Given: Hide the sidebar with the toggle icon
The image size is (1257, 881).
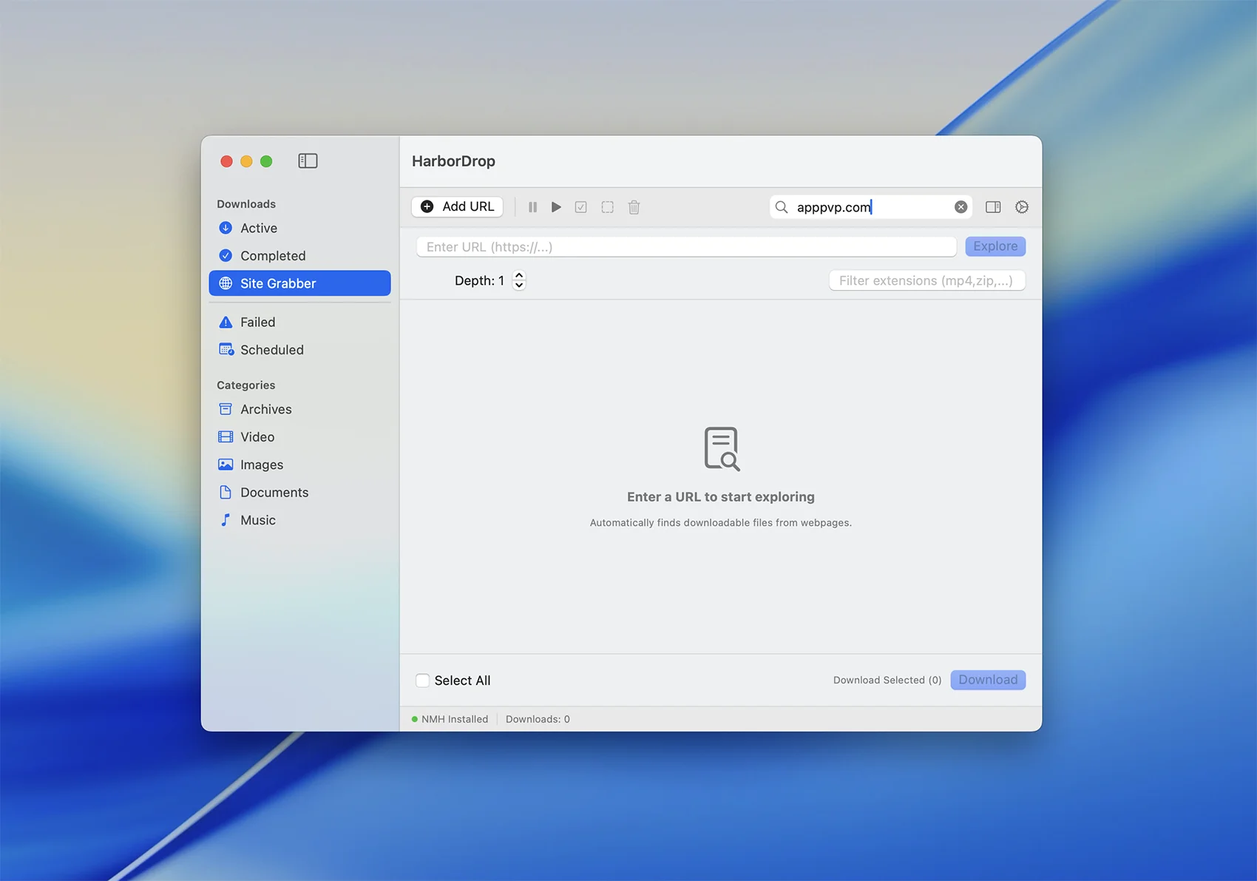Looking at the screenshot, I should coord(308,161).
